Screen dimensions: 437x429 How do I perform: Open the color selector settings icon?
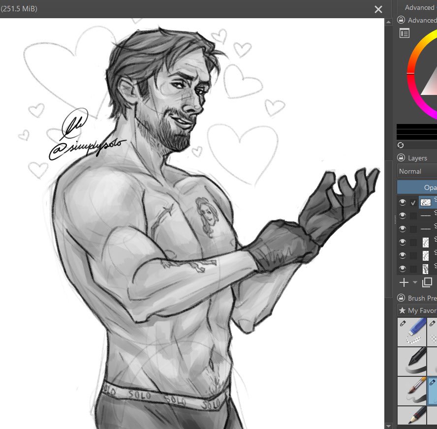pyautogui.click(x=405, y=33)
